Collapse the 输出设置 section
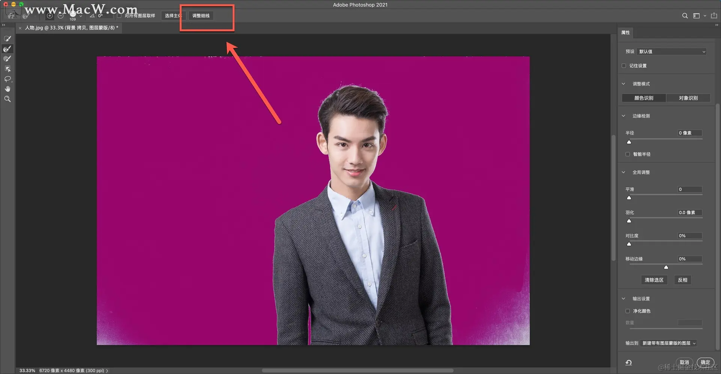This screenshot has width=721, height=374. (623, 299)
